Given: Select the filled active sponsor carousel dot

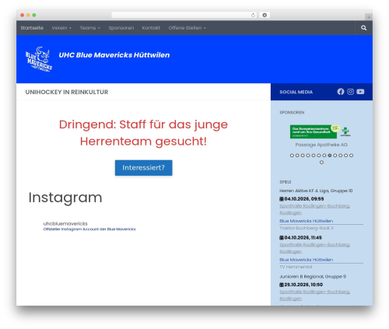Looking at the screenshot, I should pyautogui.click(x=330, y=156).
